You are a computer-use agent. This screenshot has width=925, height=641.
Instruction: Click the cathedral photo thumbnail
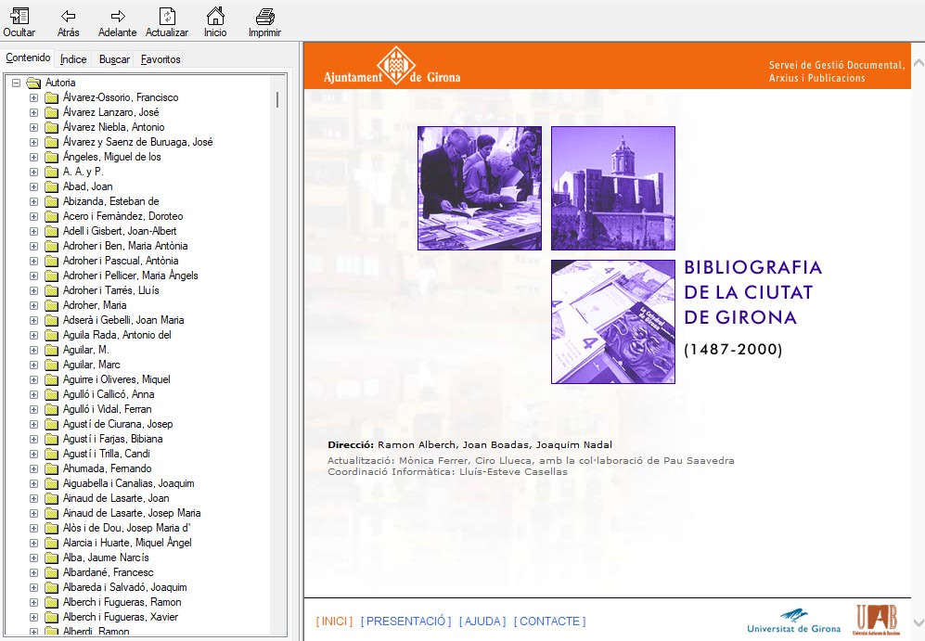coord(612,188)
